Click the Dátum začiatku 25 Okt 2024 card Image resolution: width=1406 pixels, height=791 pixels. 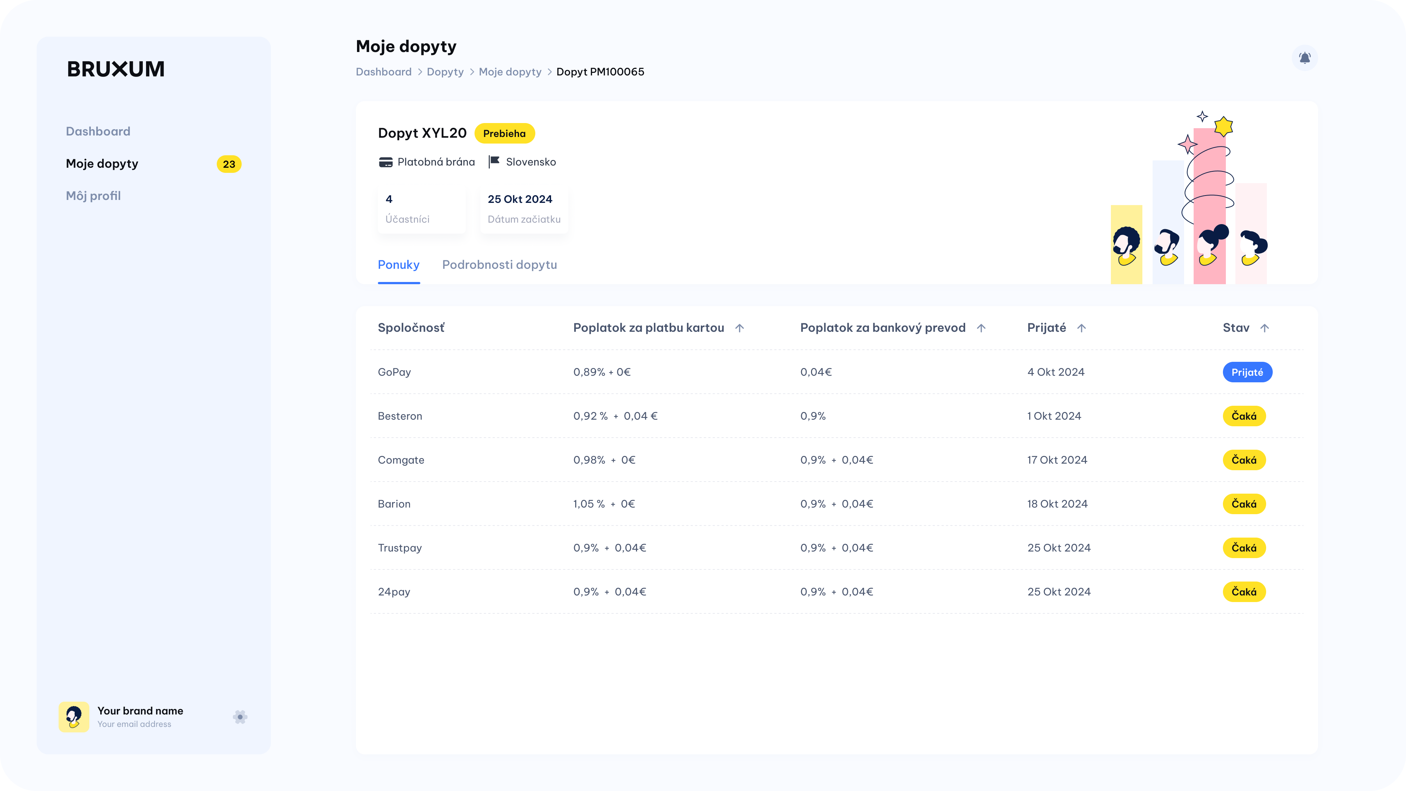pos(524,209)
